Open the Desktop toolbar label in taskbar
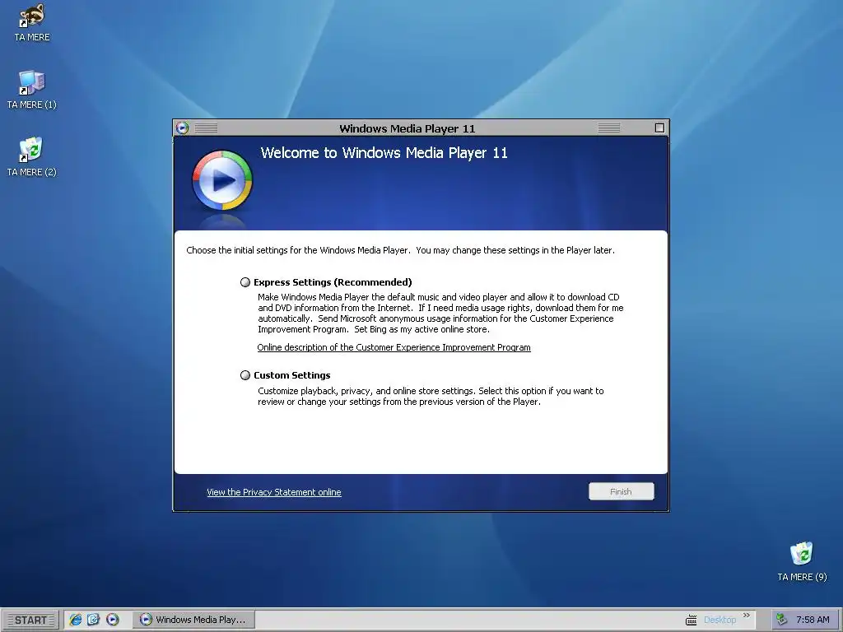The image size is (843, 632). click(720, 620)
